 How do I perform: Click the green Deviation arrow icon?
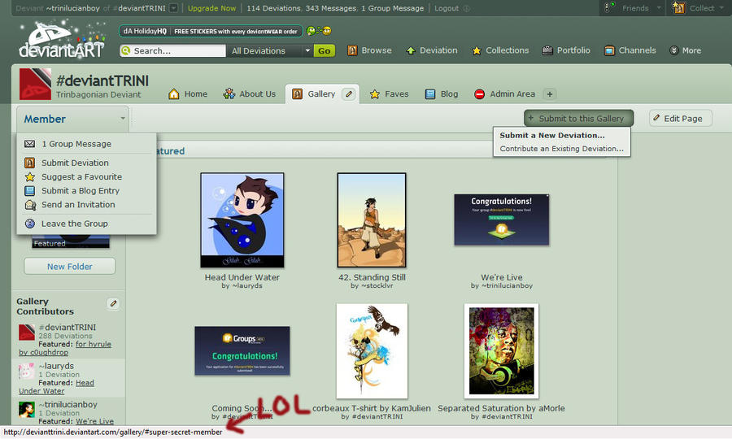(x=411, y=50)
